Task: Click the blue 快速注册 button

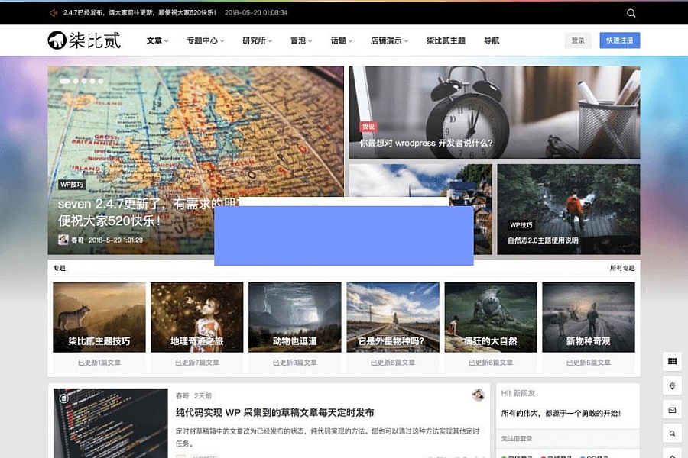Action: 619,40
